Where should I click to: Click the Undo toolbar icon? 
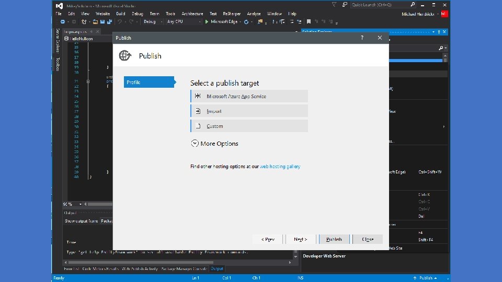coord(119,22)
